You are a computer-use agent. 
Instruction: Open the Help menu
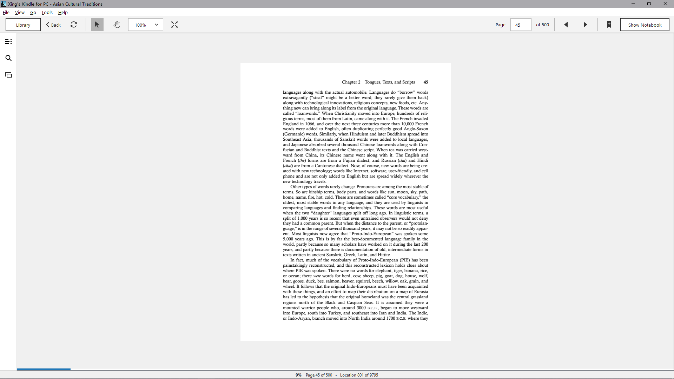(63, 12)
